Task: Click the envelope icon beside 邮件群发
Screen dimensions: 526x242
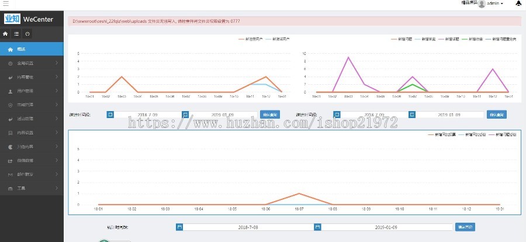Action: coord(10,175)
